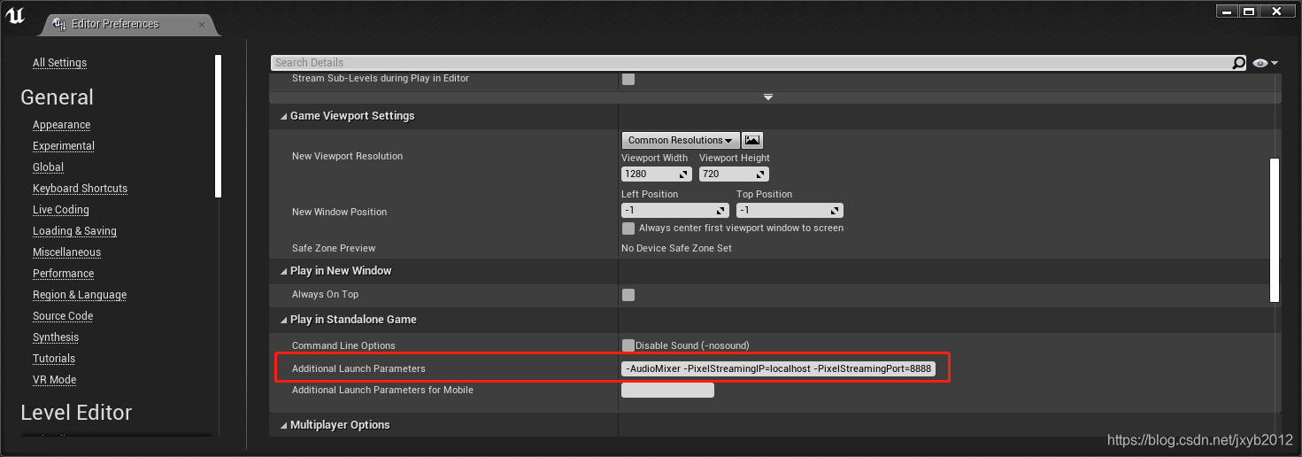Open the Performance settings
The width and height of the screenshot is (1302, 457).
(x=63, y=274)
